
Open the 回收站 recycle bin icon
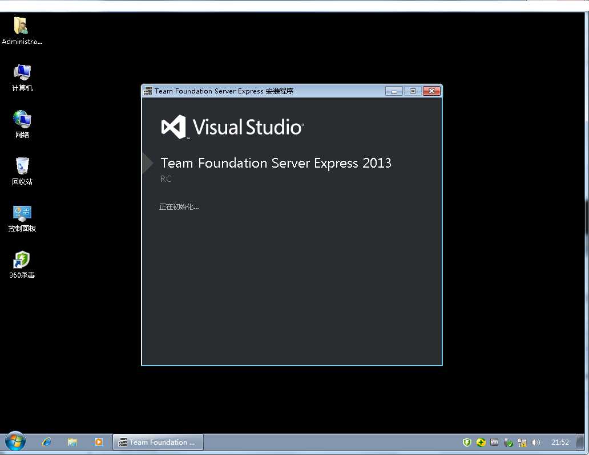point(22,171)
